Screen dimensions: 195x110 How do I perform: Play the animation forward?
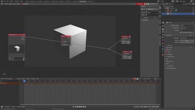[x=82, y=107]
